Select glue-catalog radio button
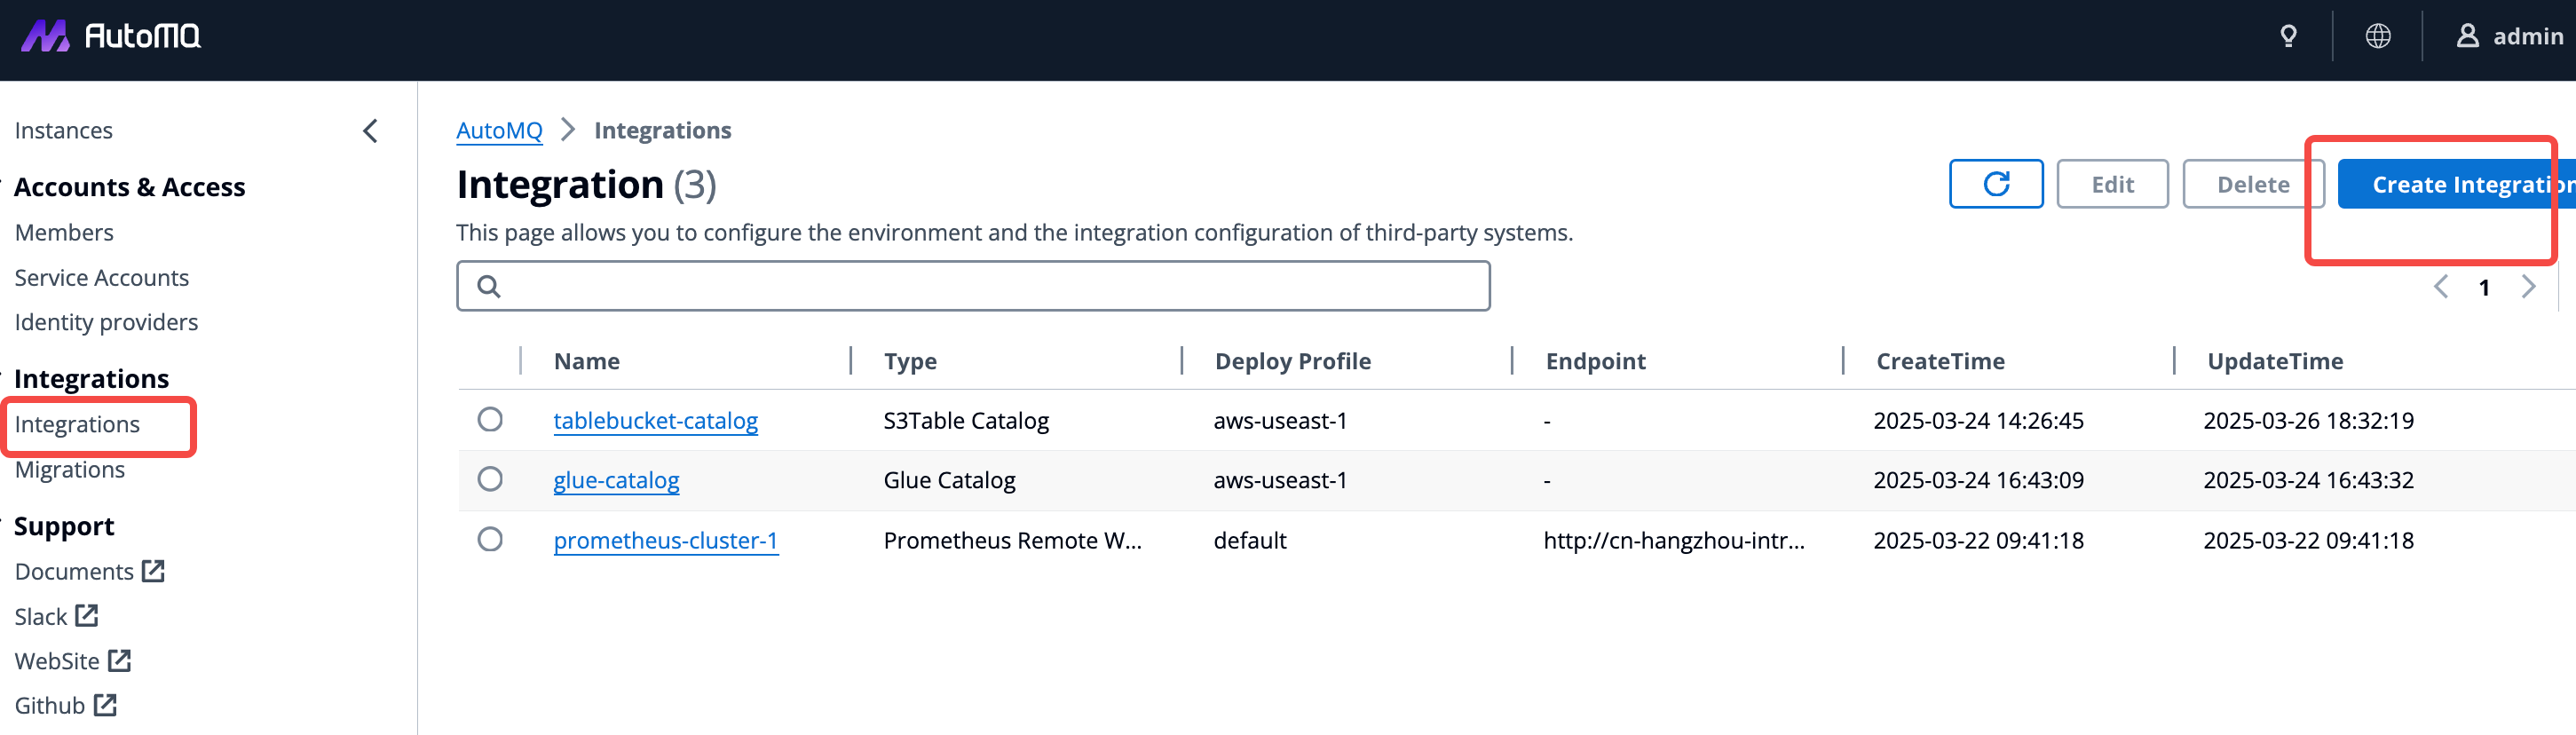This screenshot has width=2576, height=735. coord(490,479)
